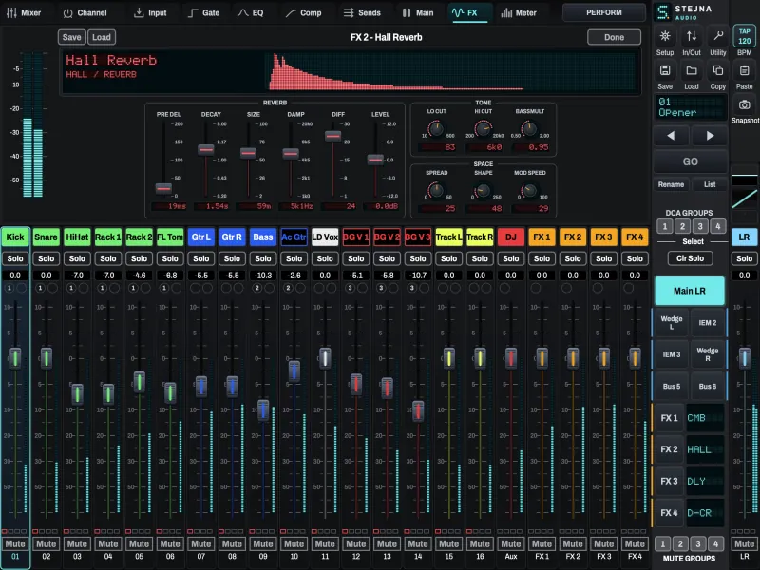Select the FX 2 HALL slot
Screen dimensions: 760x570
coord(689,449)
